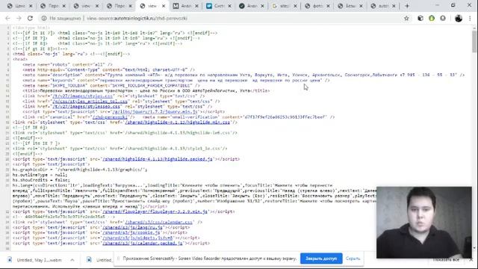
Task: Open the canonical /zhd-perevozki link
Action: click(x=110, y=117)
